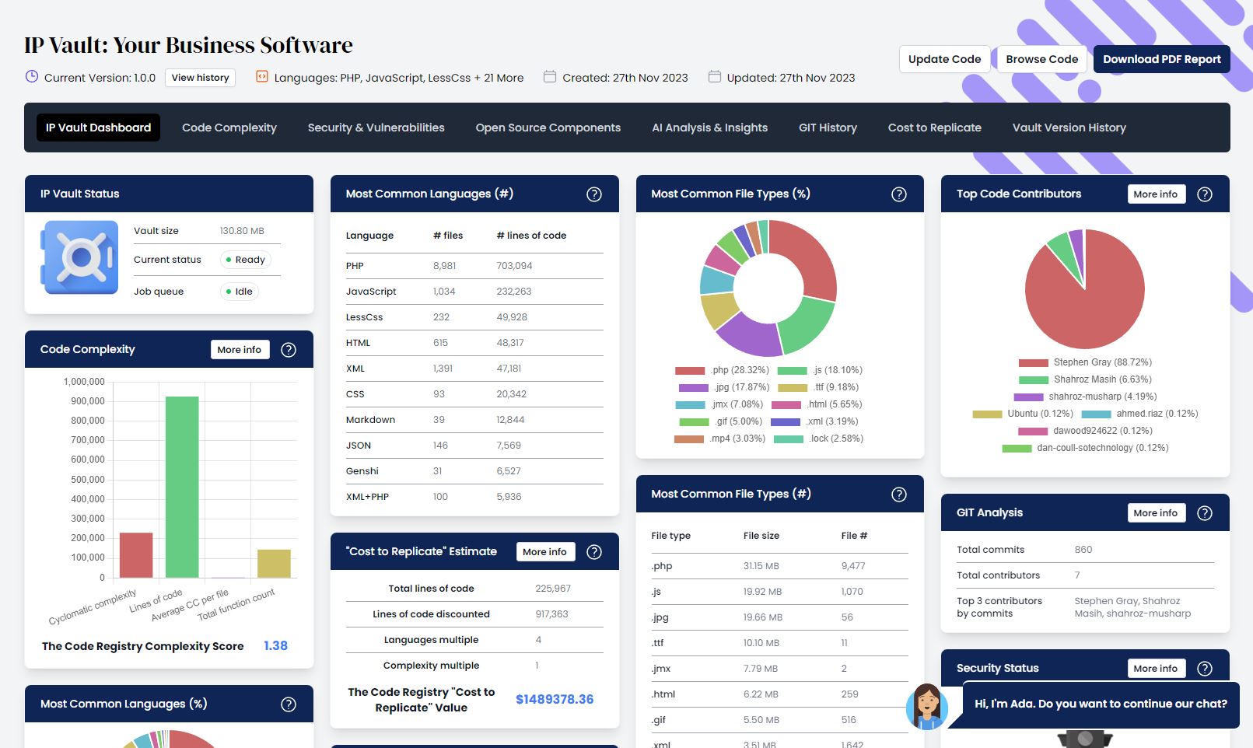This screenshot has height=748, width=1253.
Task: Click the Most Common Languages percentage help icon
Action: click(x=288, y=704)
